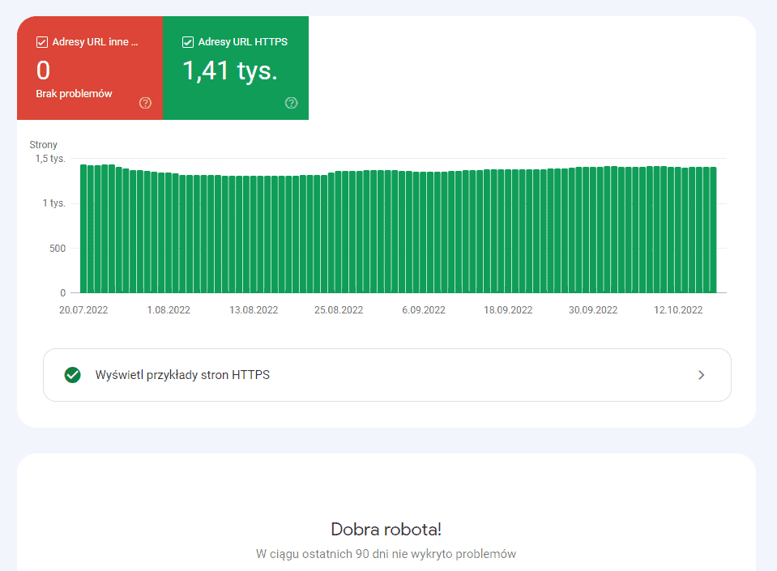Select the red 'Adresy URL inne' status card

(89, 68)
